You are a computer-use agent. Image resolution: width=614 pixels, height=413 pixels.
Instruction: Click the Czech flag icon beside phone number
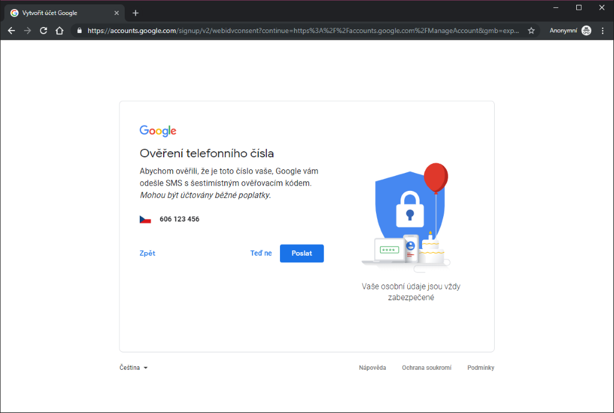point(145,220)
